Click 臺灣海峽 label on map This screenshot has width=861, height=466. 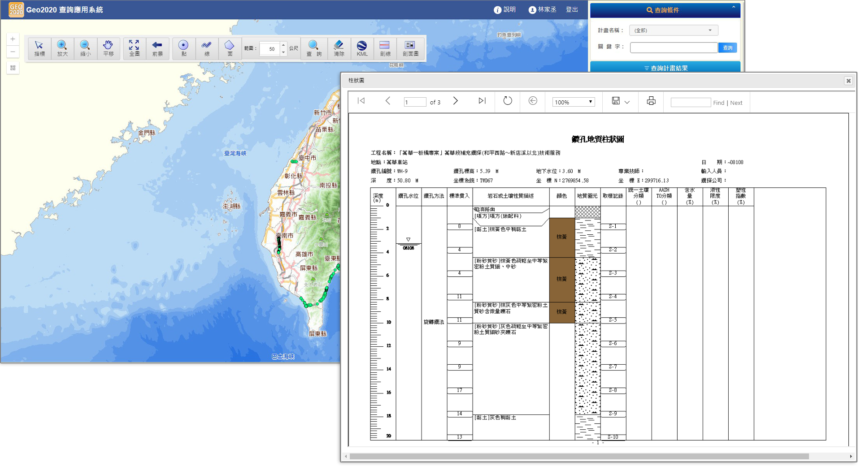point(235,153)
